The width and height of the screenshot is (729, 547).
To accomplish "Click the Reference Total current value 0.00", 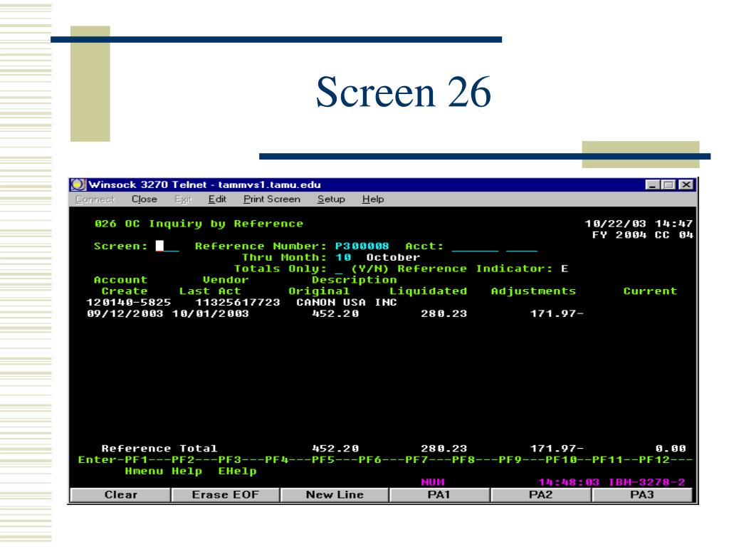I will tap(671, 449).
